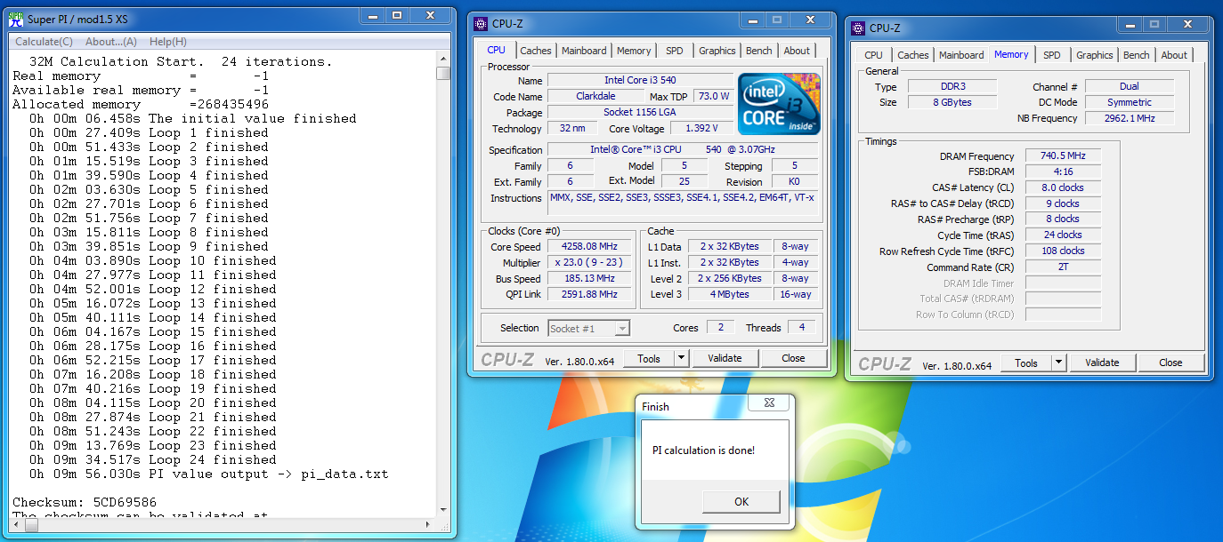Open SPD tab in Memory window

[1052, 55]
